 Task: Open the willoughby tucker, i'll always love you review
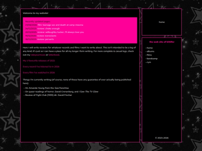61,32
